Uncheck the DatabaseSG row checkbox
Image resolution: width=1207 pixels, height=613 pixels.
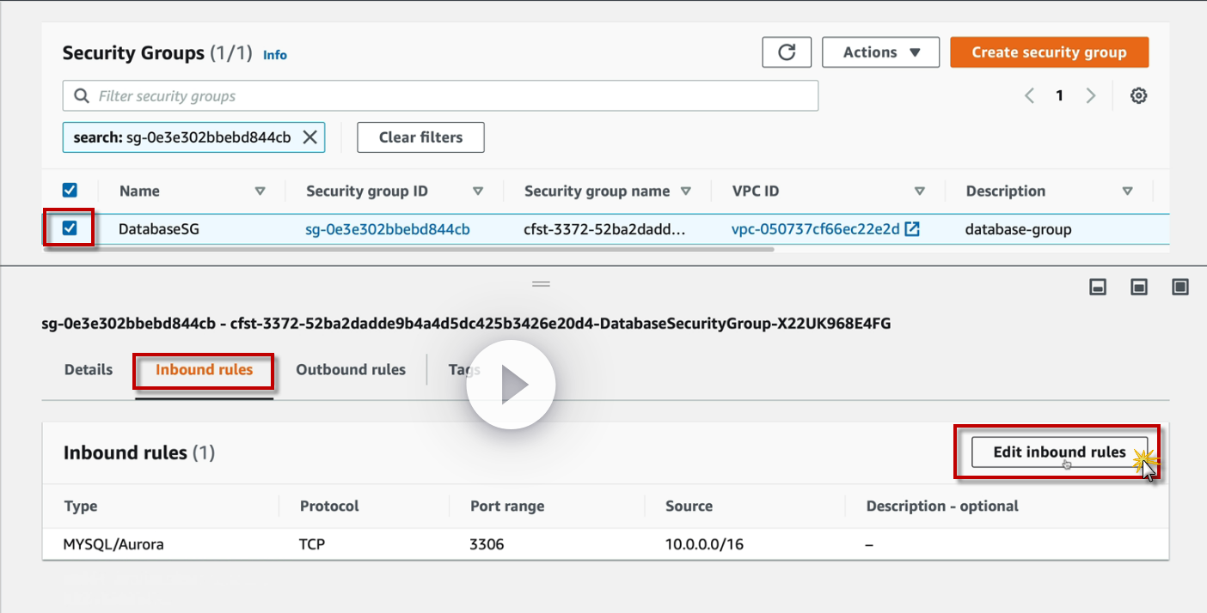pos(70,228)
